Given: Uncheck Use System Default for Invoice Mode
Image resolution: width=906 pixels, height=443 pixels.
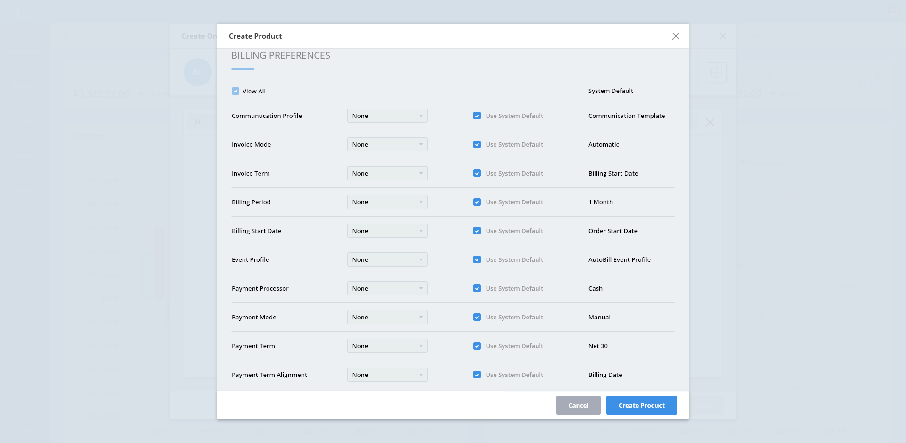Looking at the screenshot, I should pos(477,144).
